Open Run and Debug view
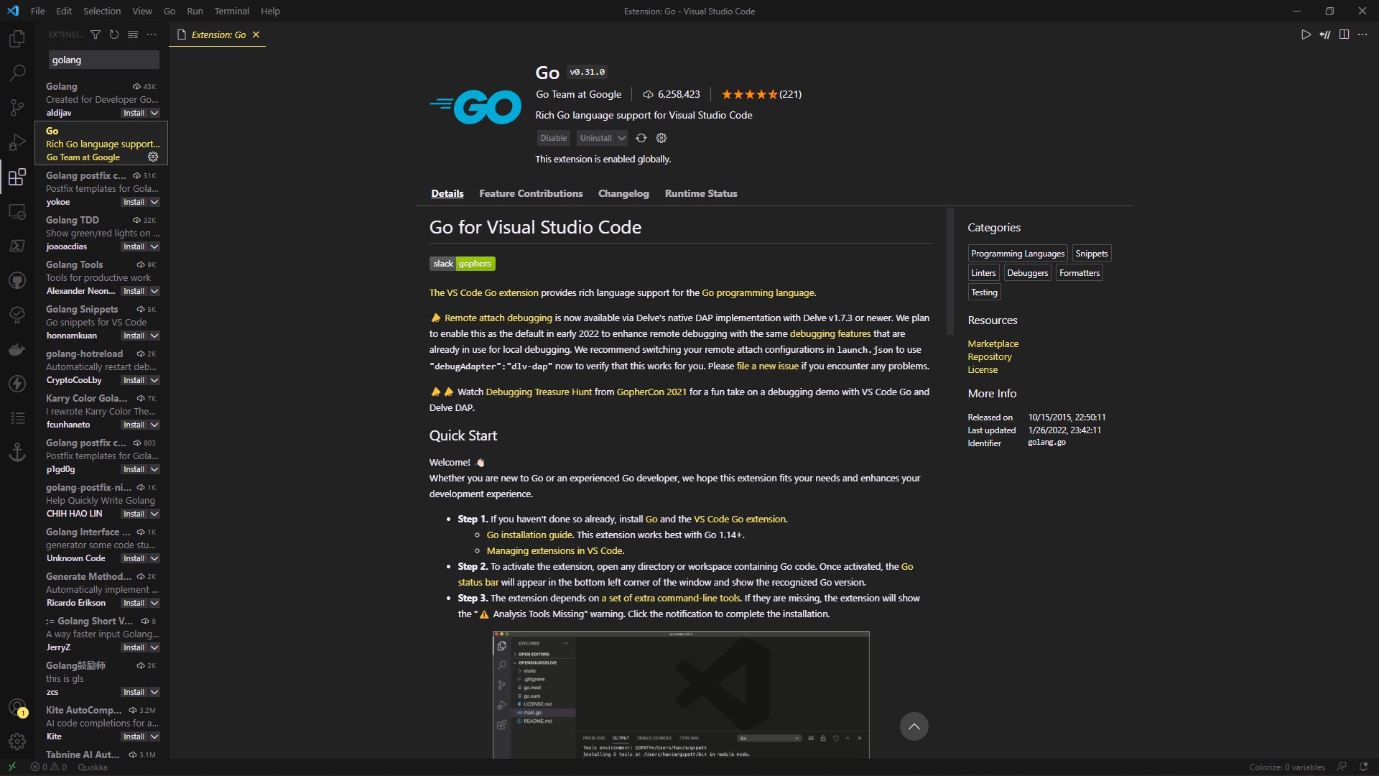This screenshot has height=776, width=1379. 17,142
